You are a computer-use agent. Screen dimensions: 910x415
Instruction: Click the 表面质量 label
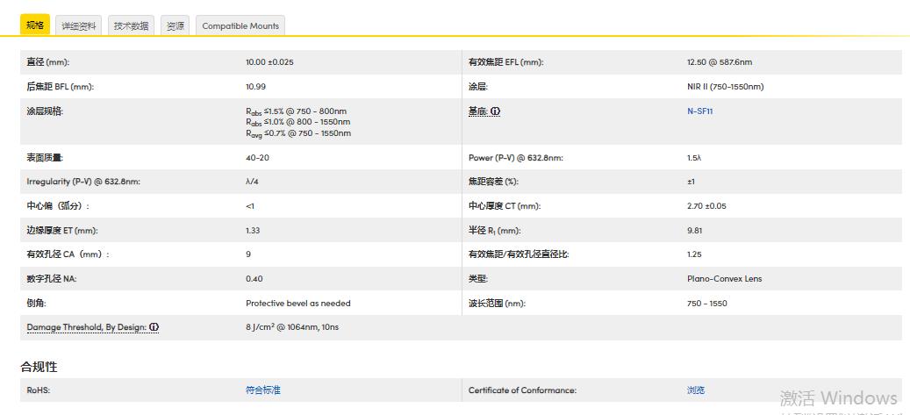[x=45, y=158]
